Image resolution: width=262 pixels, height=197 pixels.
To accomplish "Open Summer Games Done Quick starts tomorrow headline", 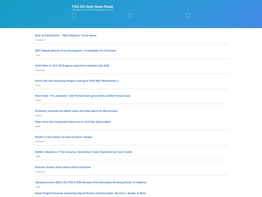I will click(63, 167).
